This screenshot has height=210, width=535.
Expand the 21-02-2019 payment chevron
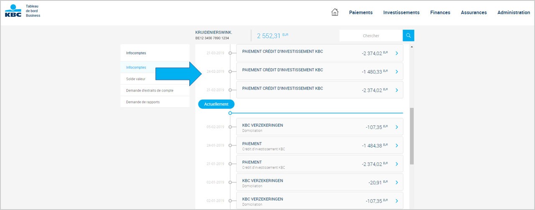pyautogui.click(x=397, y=90)
